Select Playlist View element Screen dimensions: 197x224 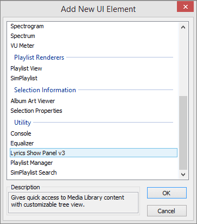click(26, 68)
